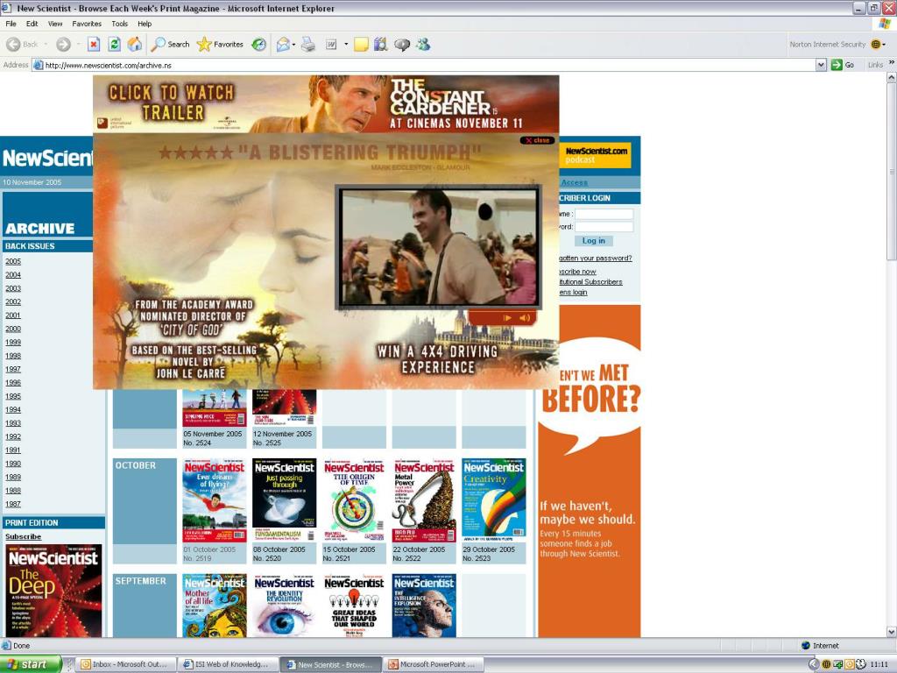Click the 12 November 2005 No. 2525 label
This screenshot has width=897, height=673.
click(x=283, y=438)
